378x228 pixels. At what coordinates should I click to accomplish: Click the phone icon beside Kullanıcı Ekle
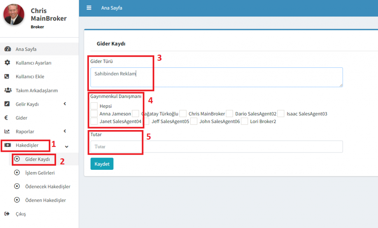[x=7, y=77]
